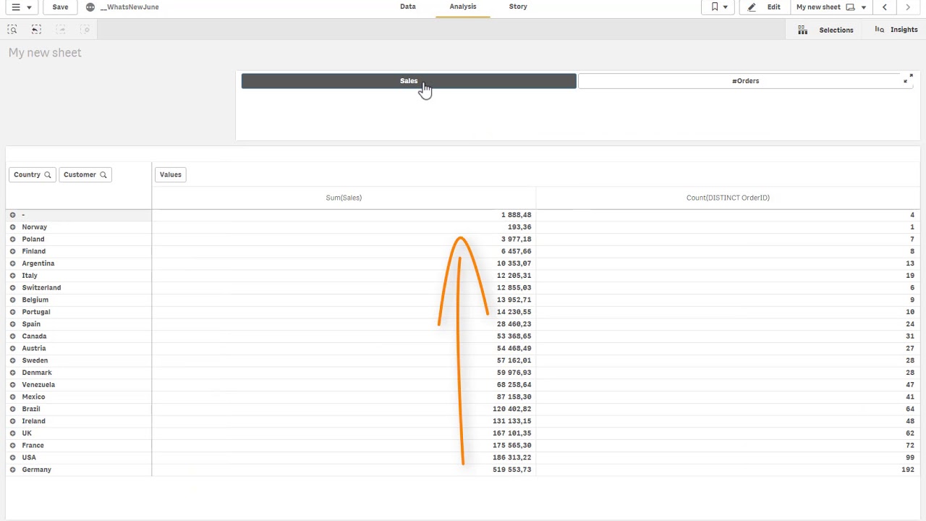Expand the Italy row
Screen dimensions: 926x521
[12, 276]
